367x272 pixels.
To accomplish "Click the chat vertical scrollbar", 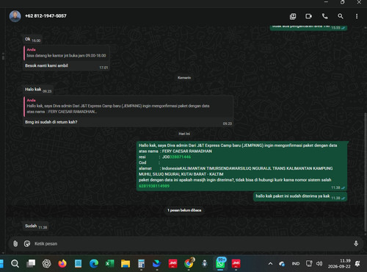I will [366, 171].
